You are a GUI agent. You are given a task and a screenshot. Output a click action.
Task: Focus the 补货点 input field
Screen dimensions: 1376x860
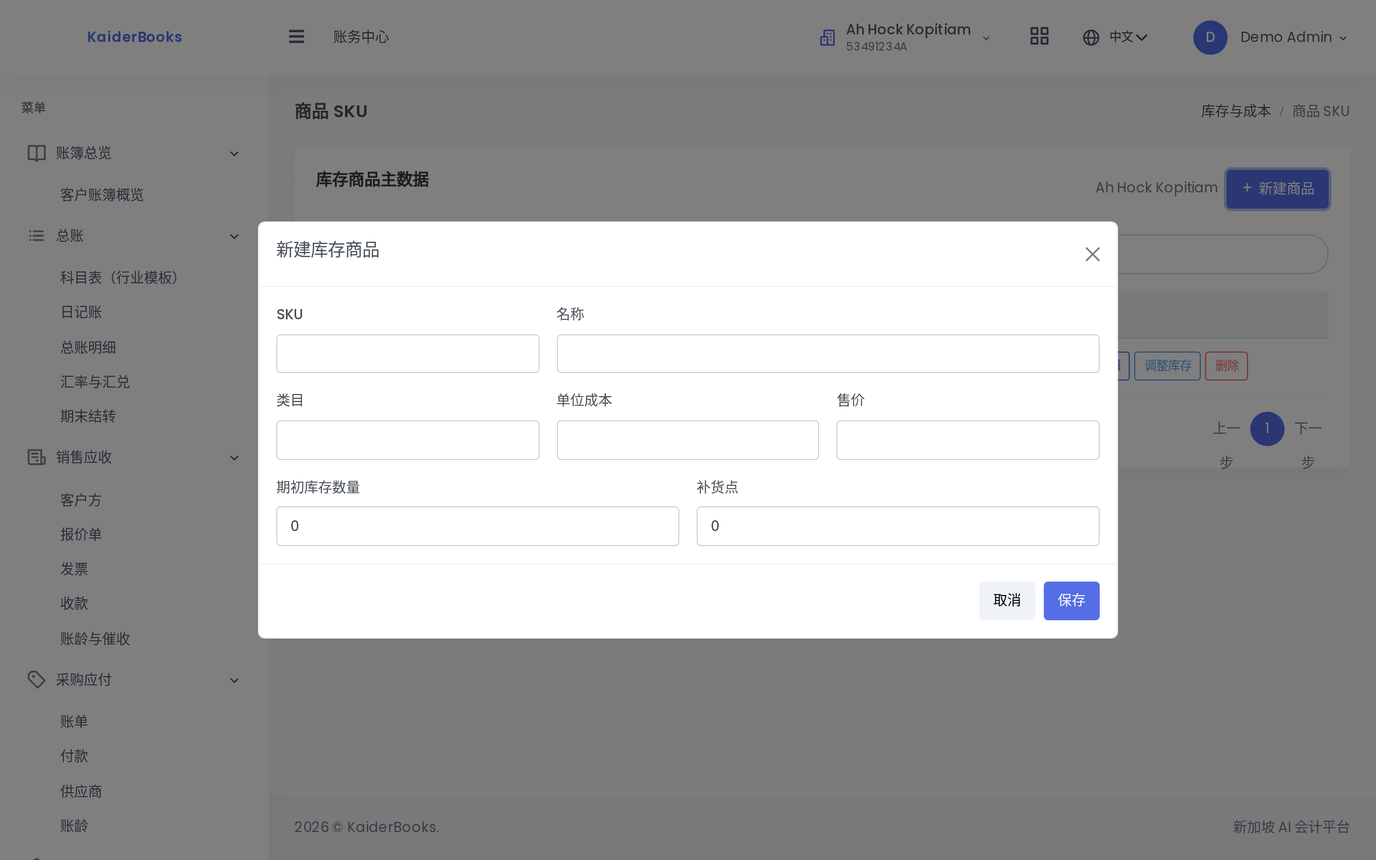click(898, 526)
